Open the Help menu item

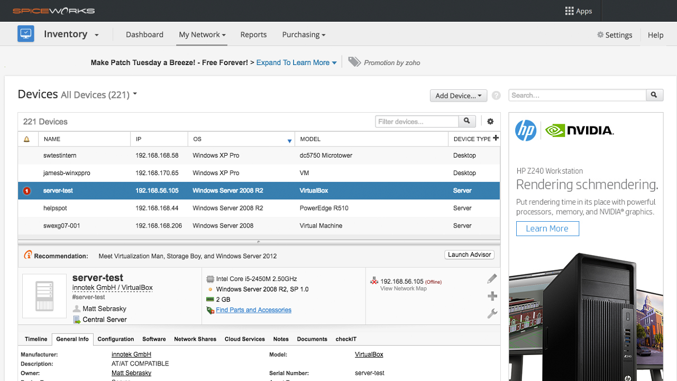click(x=655, y=35)
